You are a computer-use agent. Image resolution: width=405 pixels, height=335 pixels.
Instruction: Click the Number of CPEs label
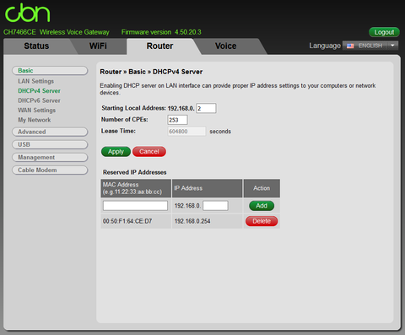(125, 120)
